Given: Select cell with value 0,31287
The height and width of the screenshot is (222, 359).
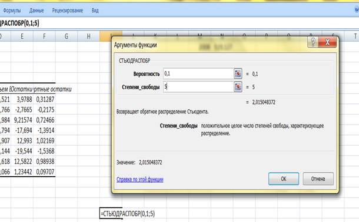Looking at the screenshot, I should point(44,99).
